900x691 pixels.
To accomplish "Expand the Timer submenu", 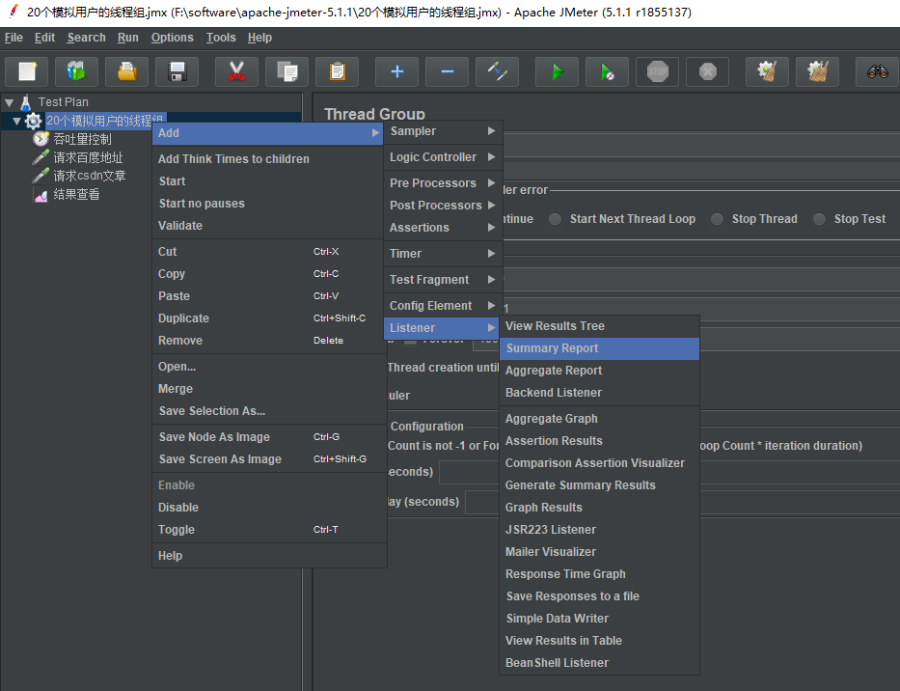I will 444,253.
